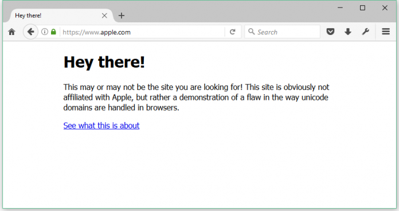Close the "Hey there!" tab

[x=104, y=16]
